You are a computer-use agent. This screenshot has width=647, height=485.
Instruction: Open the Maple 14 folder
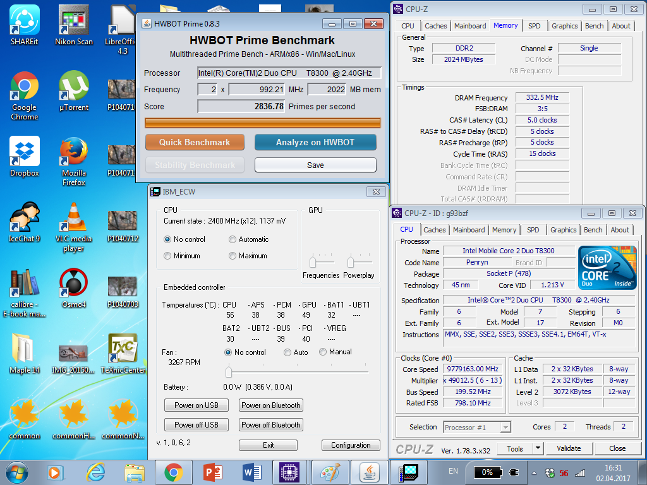pyautogui.click(x=25, y=354)
